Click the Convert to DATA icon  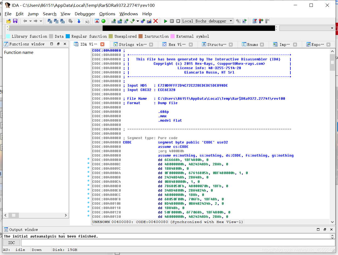point(120,21)
